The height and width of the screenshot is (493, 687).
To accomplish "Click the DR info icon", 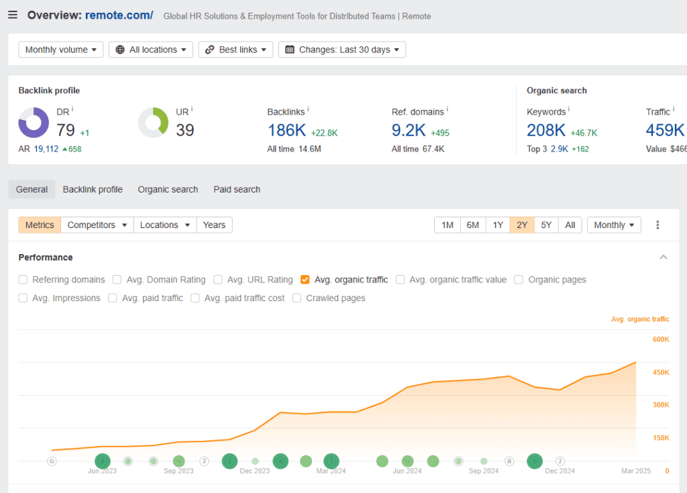I will [x=72, y=110].
